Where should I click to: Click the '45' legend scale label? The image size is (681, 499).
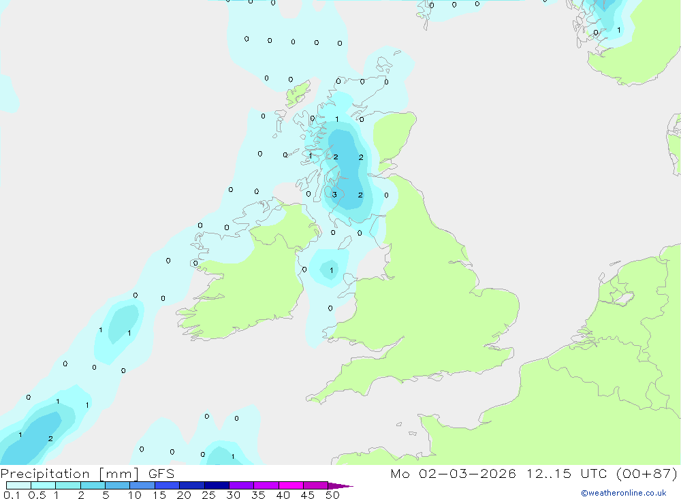[x=308, y=495]
